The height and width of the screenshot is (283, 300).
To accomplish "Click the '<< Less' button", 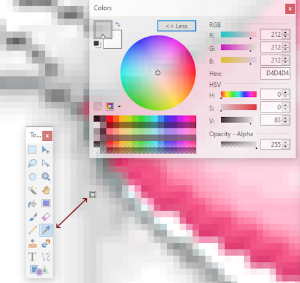I will pyautogui.click(x=177, y=26).
